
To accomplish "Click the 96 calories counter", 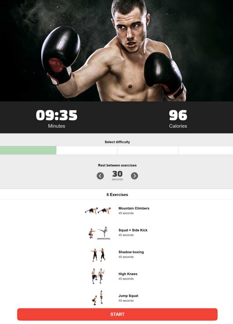I will click(x=178, y=115).
